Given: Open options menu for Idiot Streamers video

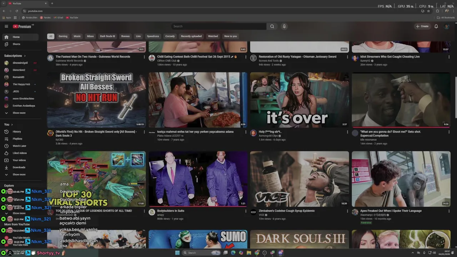Looking at the screenshot, I should coord(449,57).
